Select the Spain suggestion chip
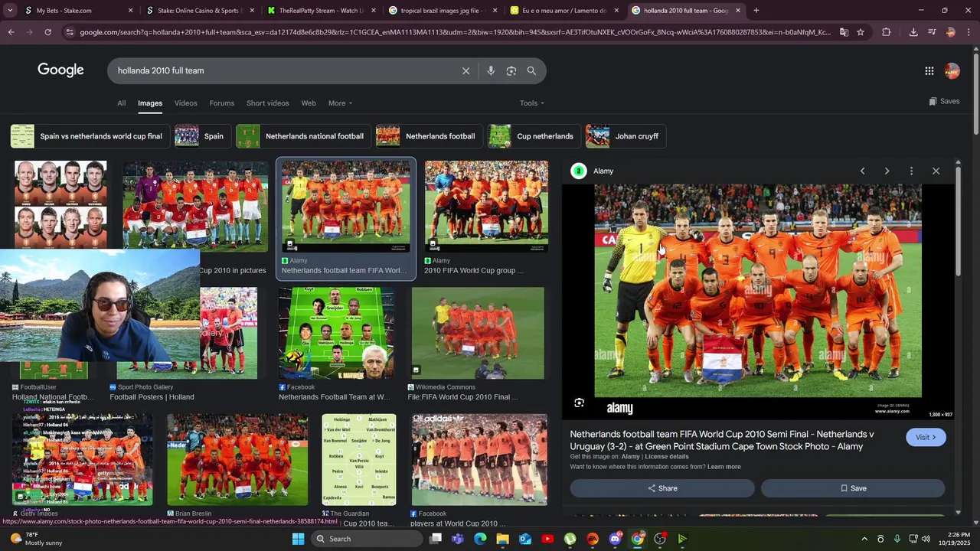This screenshot has width=980, height=551. pyautogui.click(x=202, y=136)
